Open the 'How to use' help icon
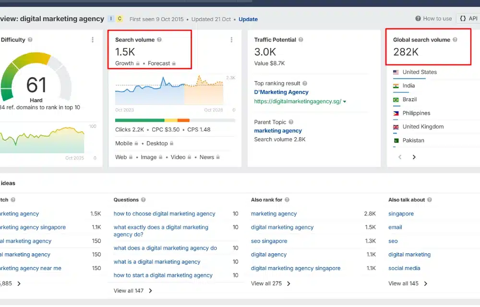This screenshot has width=480, height=307. coord(419,18)
